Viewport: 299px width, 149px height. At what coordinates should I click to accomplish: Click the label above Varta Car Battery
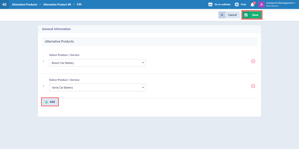click(x=64, y=80)
